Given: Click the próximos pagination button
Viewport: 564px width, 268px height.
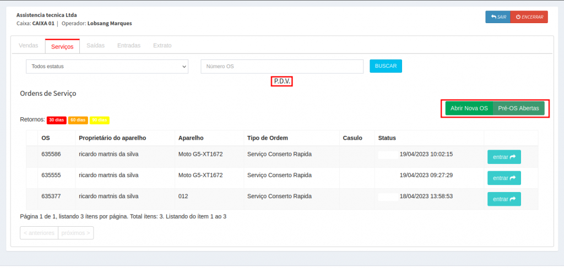Looking at the screenshot, I should [75, 233].
